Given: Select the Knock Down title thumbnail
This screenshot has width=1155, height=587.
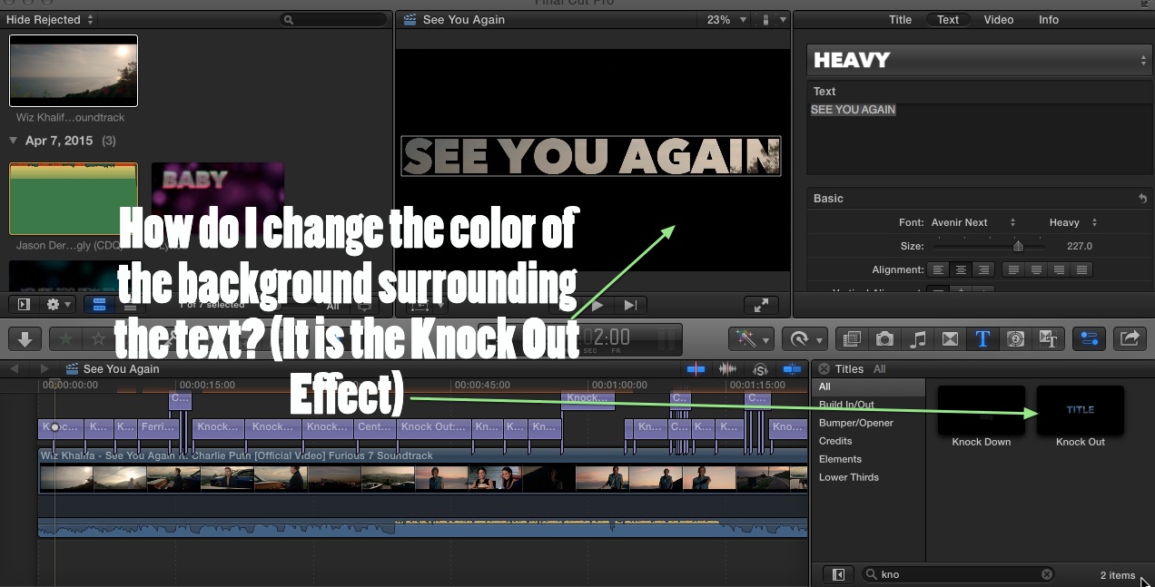Looking at the screenshot, I should (x=981, y=410).
